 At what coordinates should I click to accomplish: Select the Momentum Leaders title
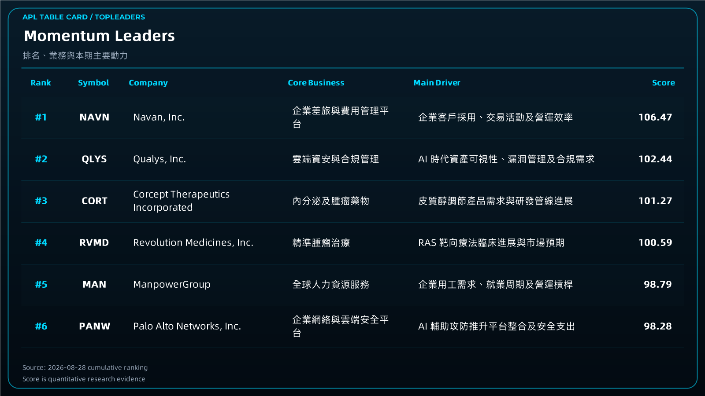pos(100,36)
